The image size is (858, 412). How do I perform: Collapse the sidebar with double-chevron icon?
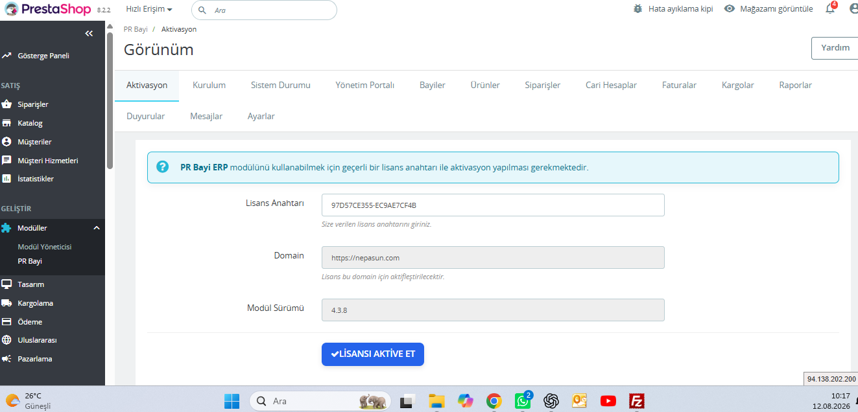(89, 33)
